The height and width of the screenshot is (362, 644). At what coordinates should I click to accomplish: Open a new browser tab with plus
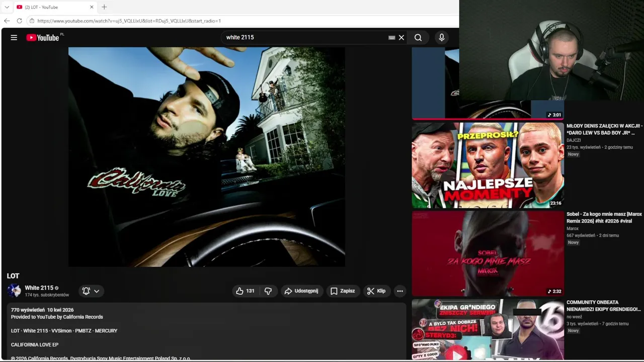coord(104,7)
